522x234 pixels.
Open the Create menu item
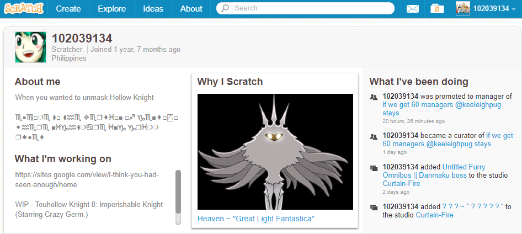[x=68, y=9]
